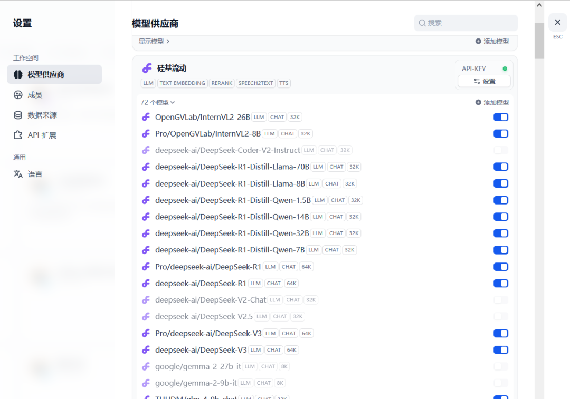Viewport: 570px width, 399px height.
Task: Enable the deepseek-ai/DeepSeek-V2.5 toggle
Action: (x=500, y=317)
